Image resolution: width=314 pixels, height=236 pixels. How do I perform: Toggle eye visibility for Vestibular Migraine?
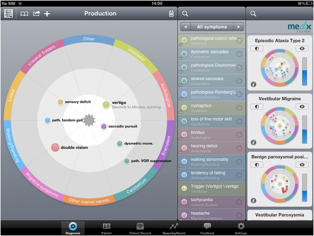point(302,107)
